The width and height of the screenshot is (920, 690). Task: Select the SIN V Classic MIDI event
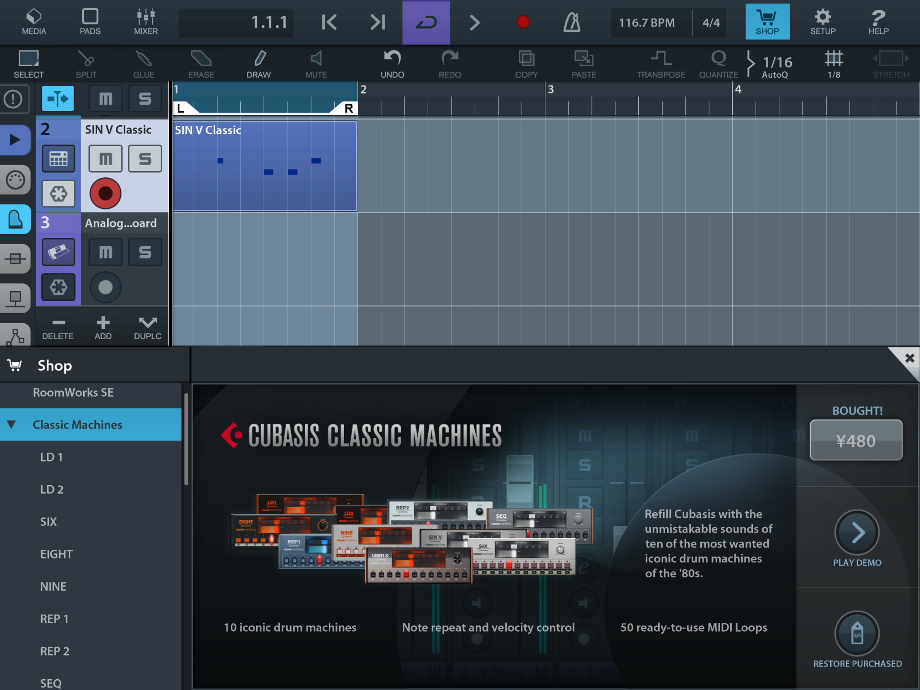265,166
